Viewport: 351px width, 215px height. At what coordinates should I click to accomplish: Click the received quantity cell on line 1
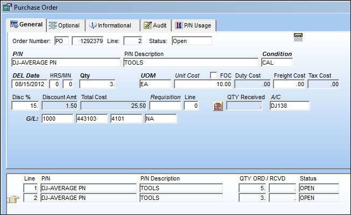pyautogui.click(x=283, y=188)
